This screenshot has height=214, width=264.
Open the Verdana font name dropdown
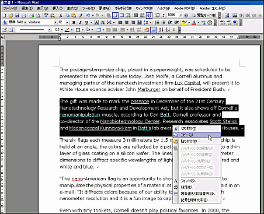(55, 23)
